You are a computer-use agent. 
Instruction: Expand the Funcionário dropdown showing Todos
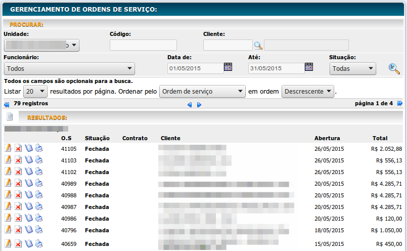click(69, 68)
